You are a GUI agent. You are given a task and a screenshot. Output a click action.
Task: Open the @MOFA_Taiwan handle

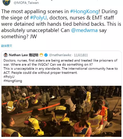click(26, 3)
